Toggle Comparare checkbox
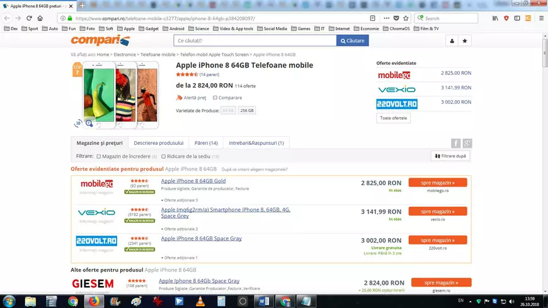This screenshot has width=548, height=308. click(215, 98)
